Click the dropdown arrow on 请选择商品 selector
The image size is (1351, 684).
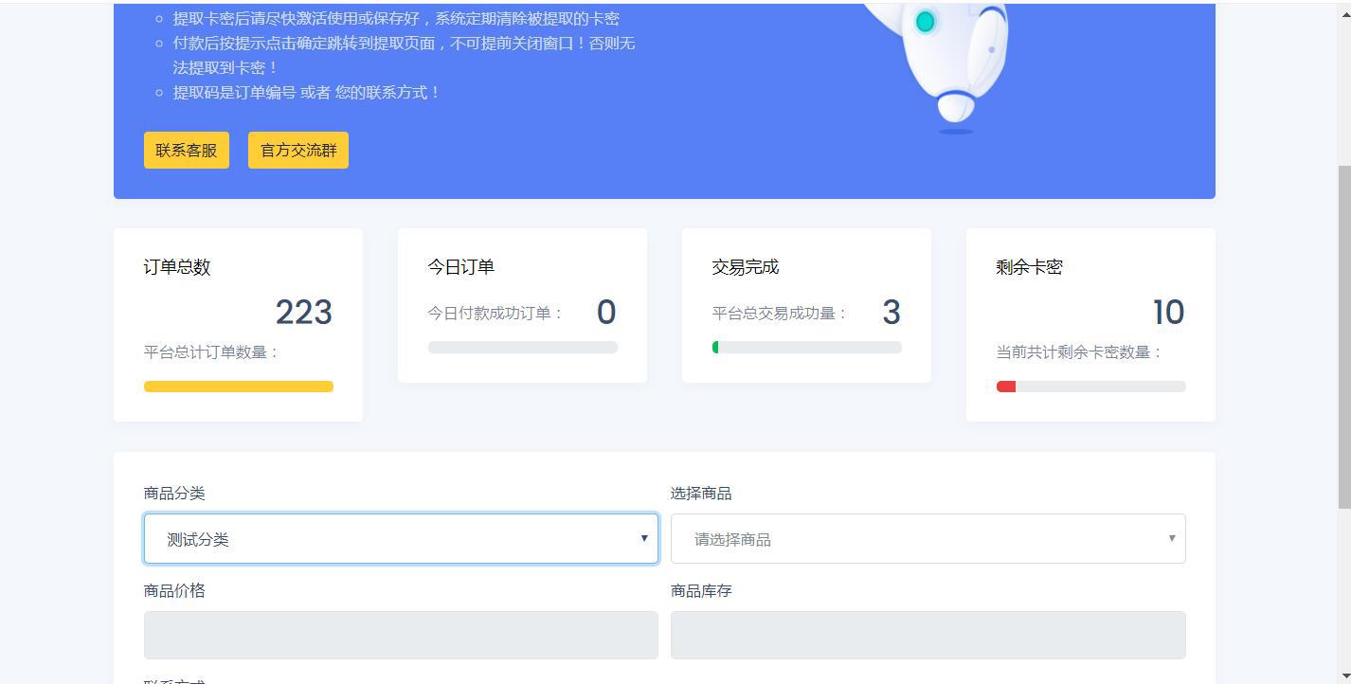tap(1172, 538)
